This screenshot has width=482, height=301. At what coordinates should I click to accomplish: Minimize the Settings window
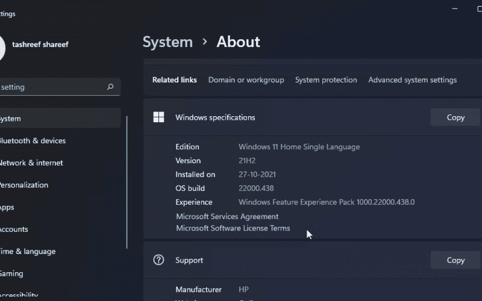455,8
